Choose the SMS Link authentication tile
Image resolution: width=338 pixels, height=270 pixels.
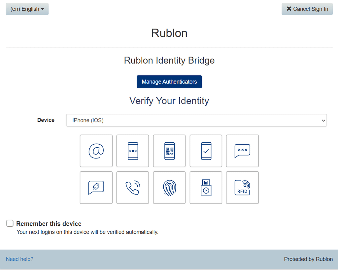pos(96,188)
